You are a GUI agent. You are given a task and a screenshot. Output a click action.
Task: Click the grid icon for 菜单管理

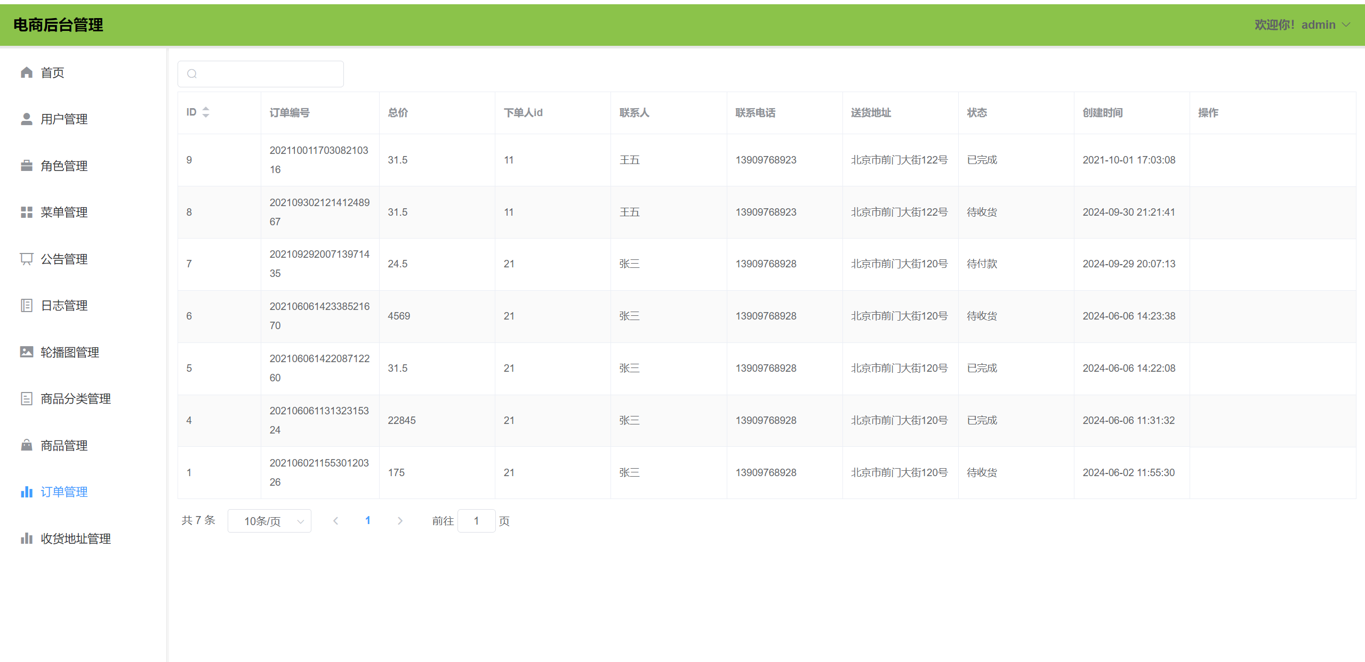27,213
